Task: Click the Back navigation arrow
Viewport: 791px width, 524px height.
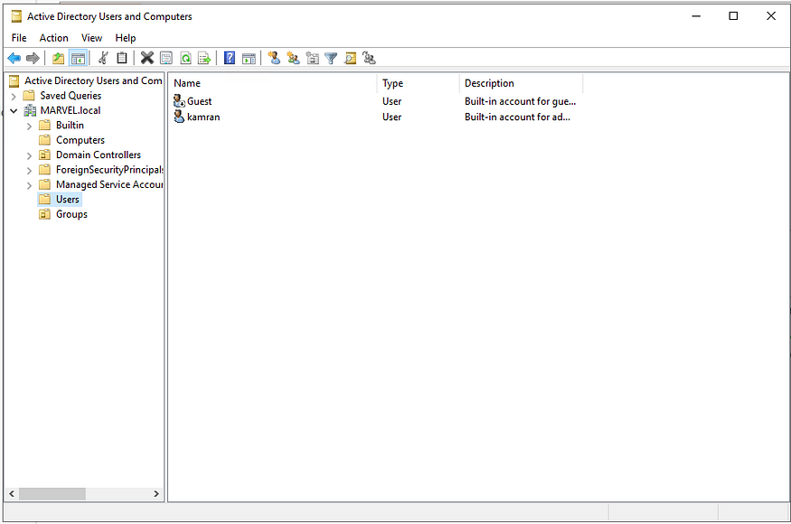Action: pos(15,58)
